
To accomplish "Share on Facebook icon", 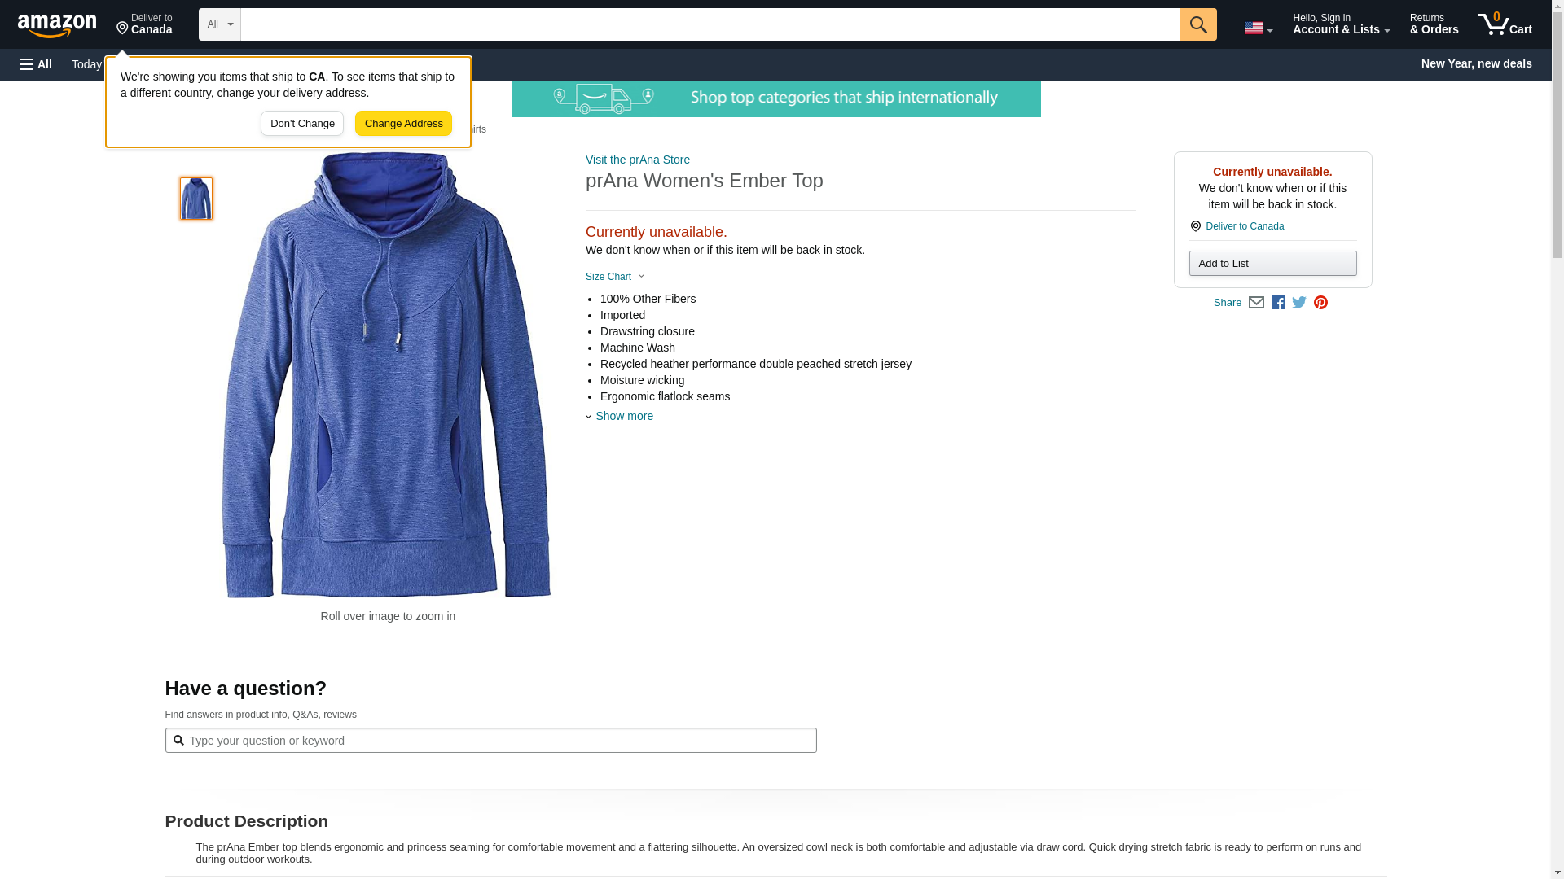I will click(x=1278, y=303).
